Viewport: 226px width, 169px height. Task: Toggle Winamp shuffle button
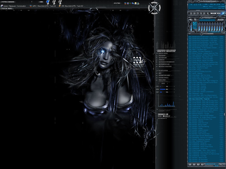point(213,13)
